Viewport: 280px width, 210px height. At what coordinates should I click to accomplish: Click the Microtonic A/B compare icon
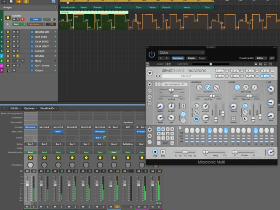pos(270,64)
